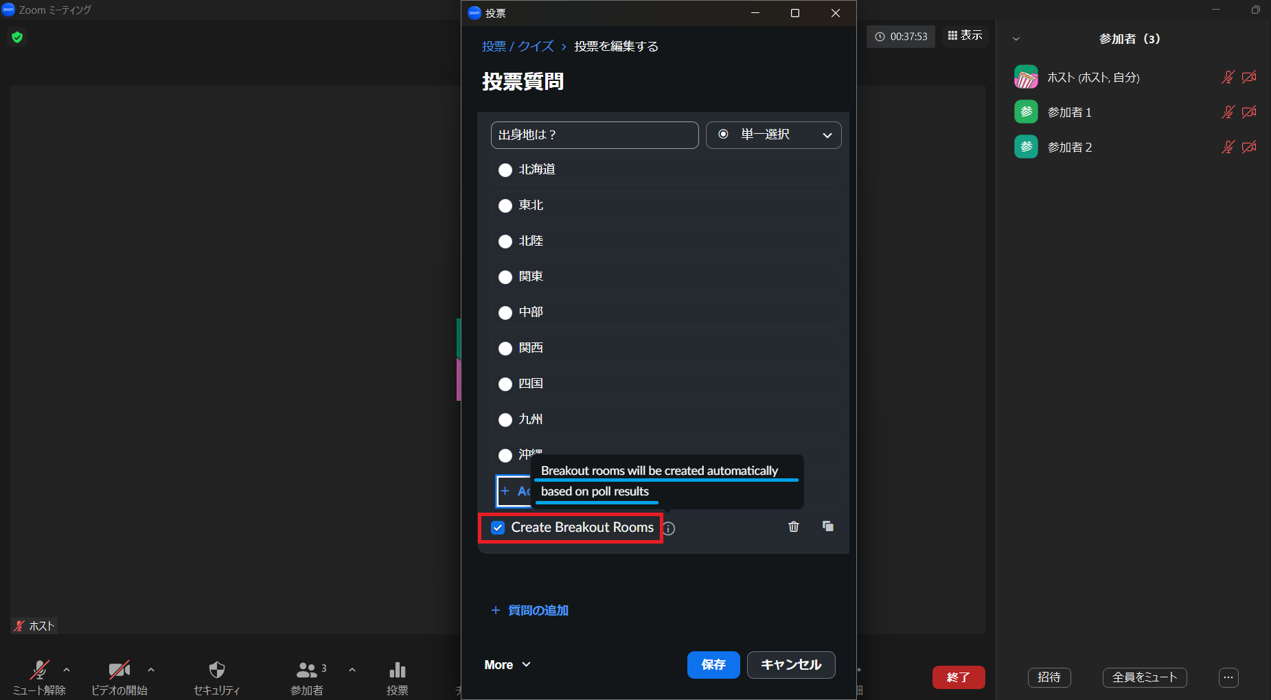Open the 表示 view menu
Image resolution: width=1271 pixels, height=700 pixels.
click(x=965, y=36)
